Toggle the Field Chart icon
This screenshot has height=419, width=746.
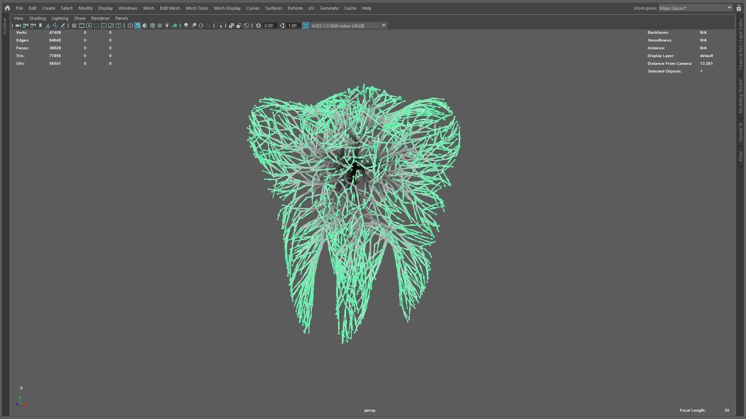104,26
